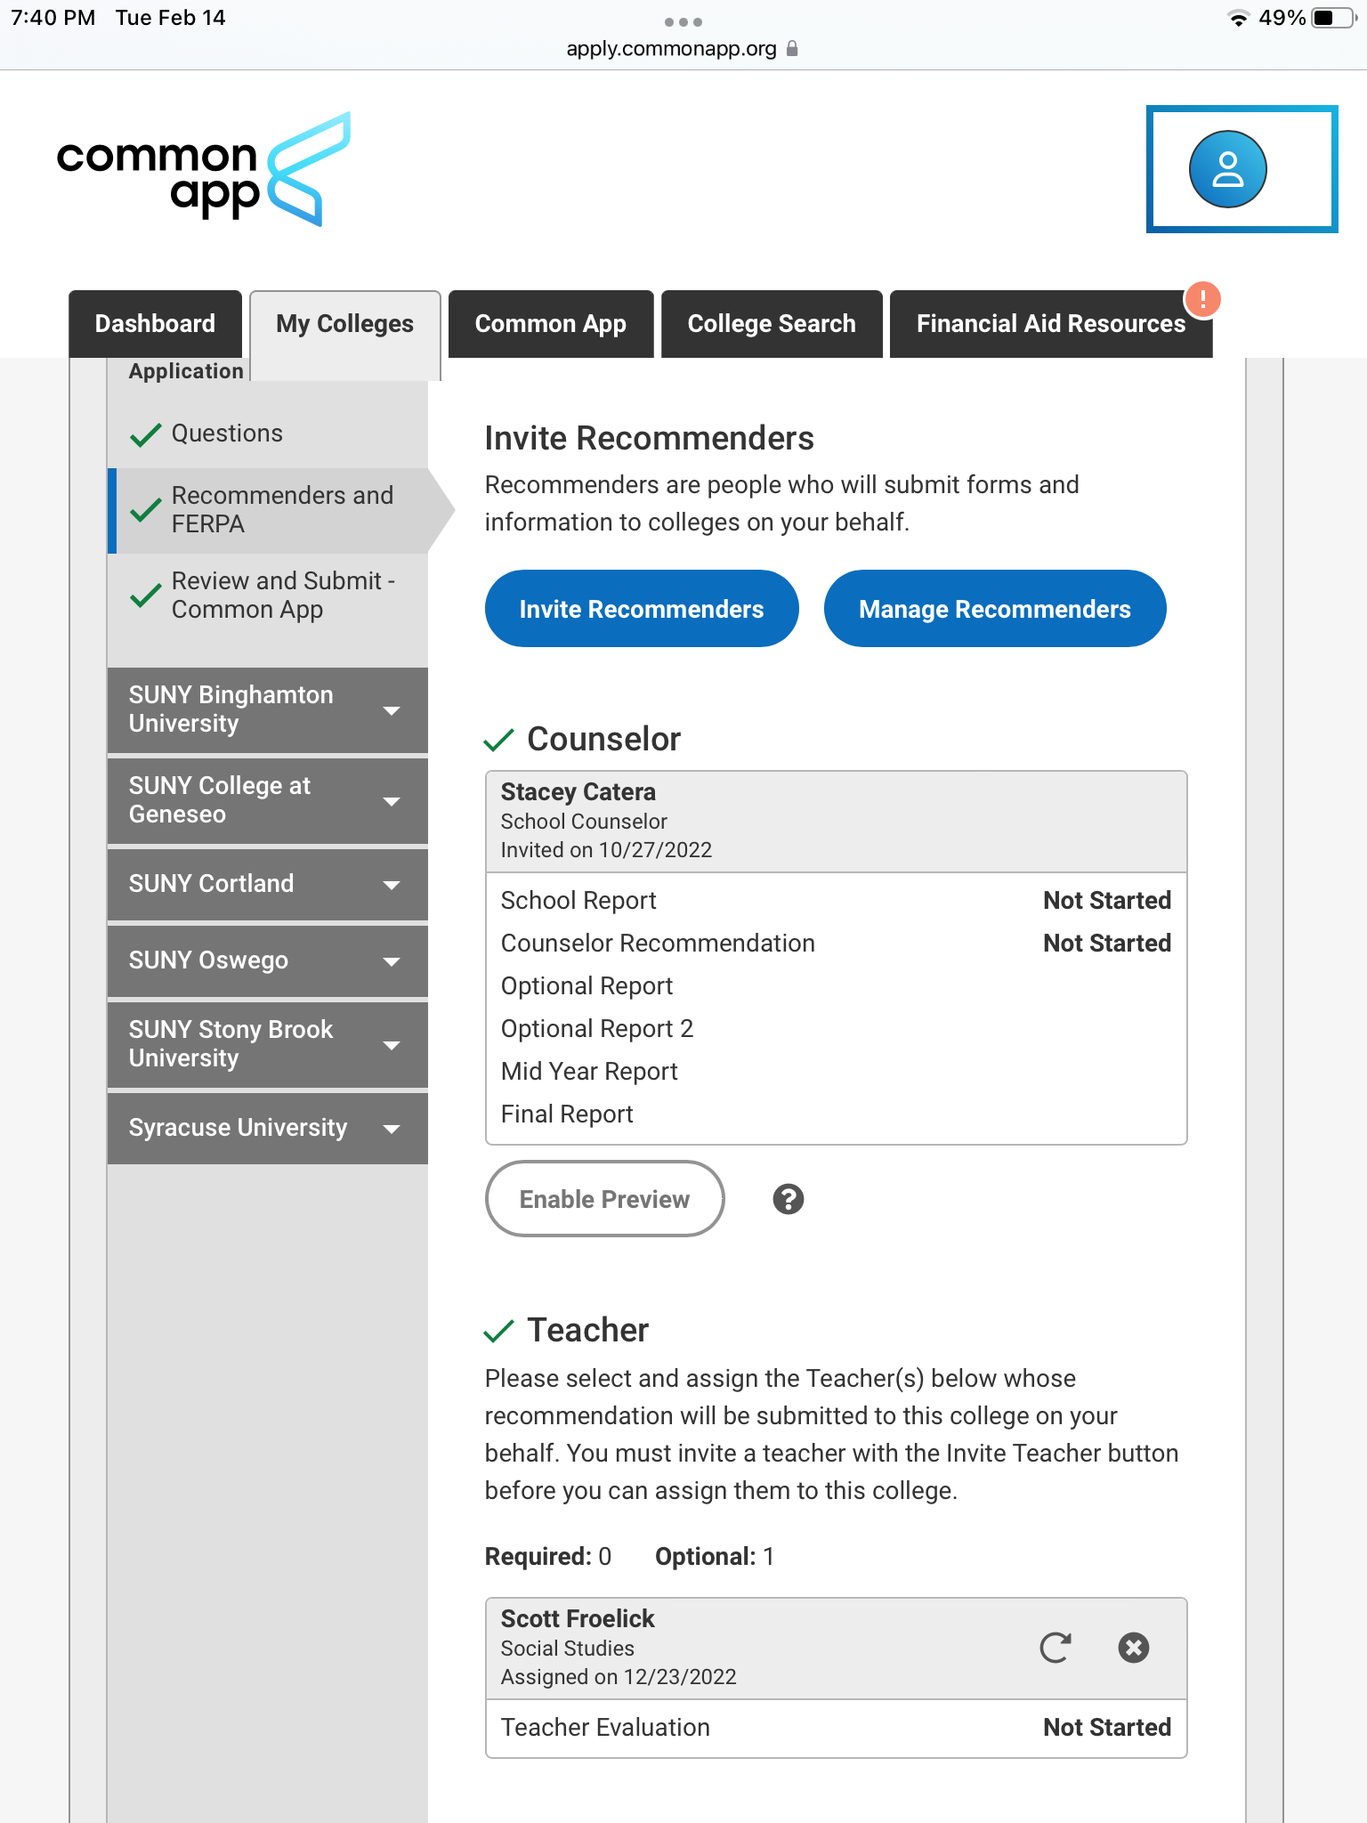
Task: Expand SUNY Cortland section
Action: pos(268,884)
